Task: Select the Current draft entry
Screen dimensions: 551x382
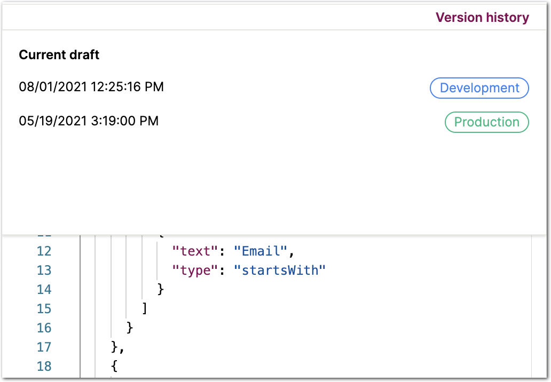Action: [59, 55]
